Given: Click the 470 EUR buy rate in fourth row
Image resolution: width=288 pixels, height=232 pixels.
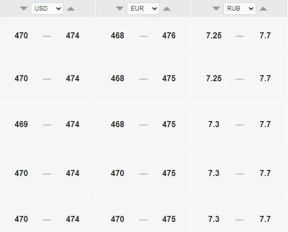Looking at the screenshot, I should tap(118, 173).
